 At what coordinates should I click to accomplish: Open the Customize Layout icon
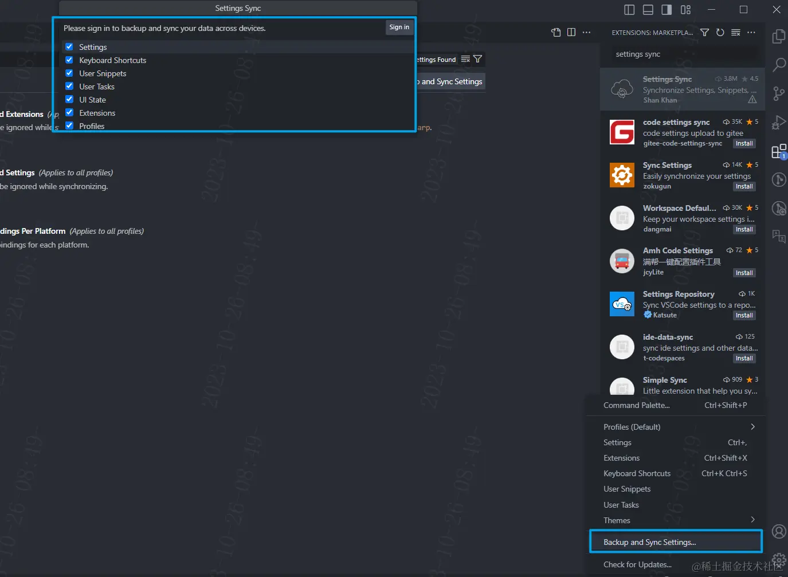pyautogui.click(x=685, y=10)
